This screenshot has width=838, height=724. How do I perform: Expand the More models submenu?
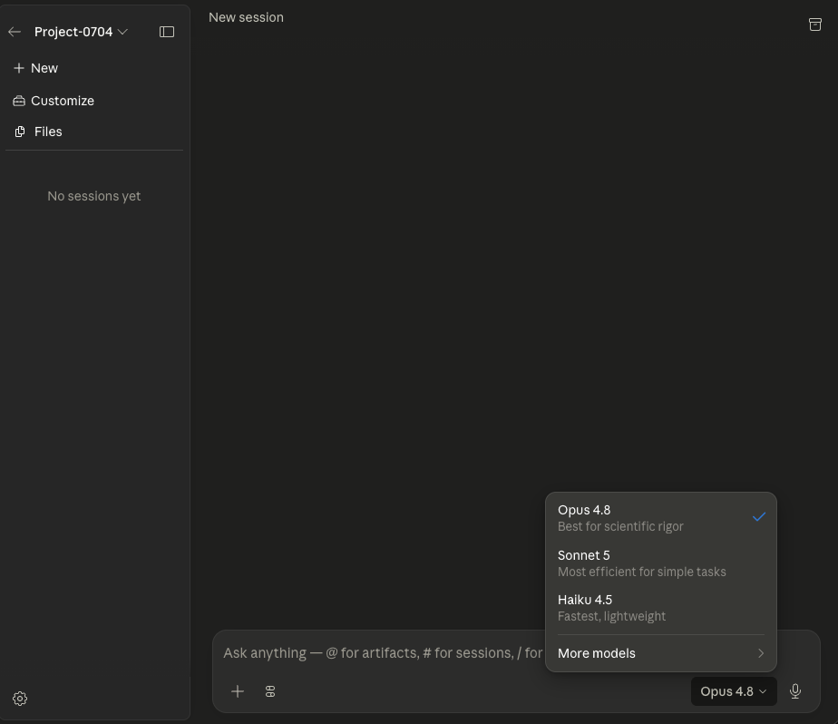pyautogui.click(x=661, y=653)
